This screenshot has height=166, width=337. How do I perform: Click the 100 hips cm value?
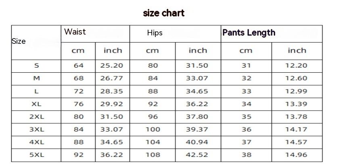[x=153, y=129]
